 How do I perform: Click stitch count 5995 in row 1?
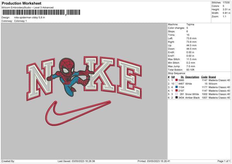(x=181, y=80)
